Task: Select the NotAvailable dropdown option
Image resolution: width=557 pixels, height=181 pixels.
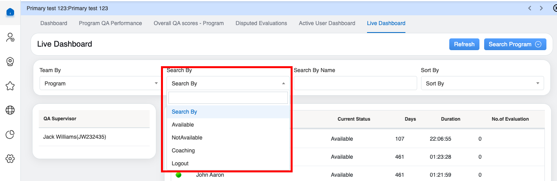Action: click(x=187, y=138)
